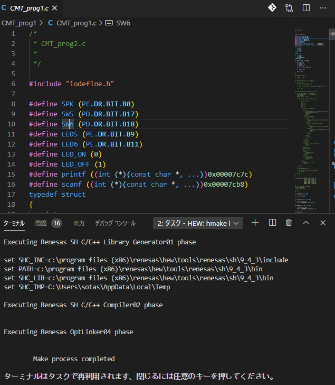
Task: Click the code minimap overview
Action: pos(311,121)
